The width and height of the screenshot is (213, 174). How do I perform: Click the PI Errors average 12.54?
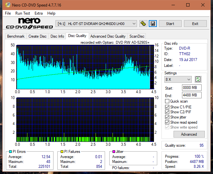tap(46, 157)
